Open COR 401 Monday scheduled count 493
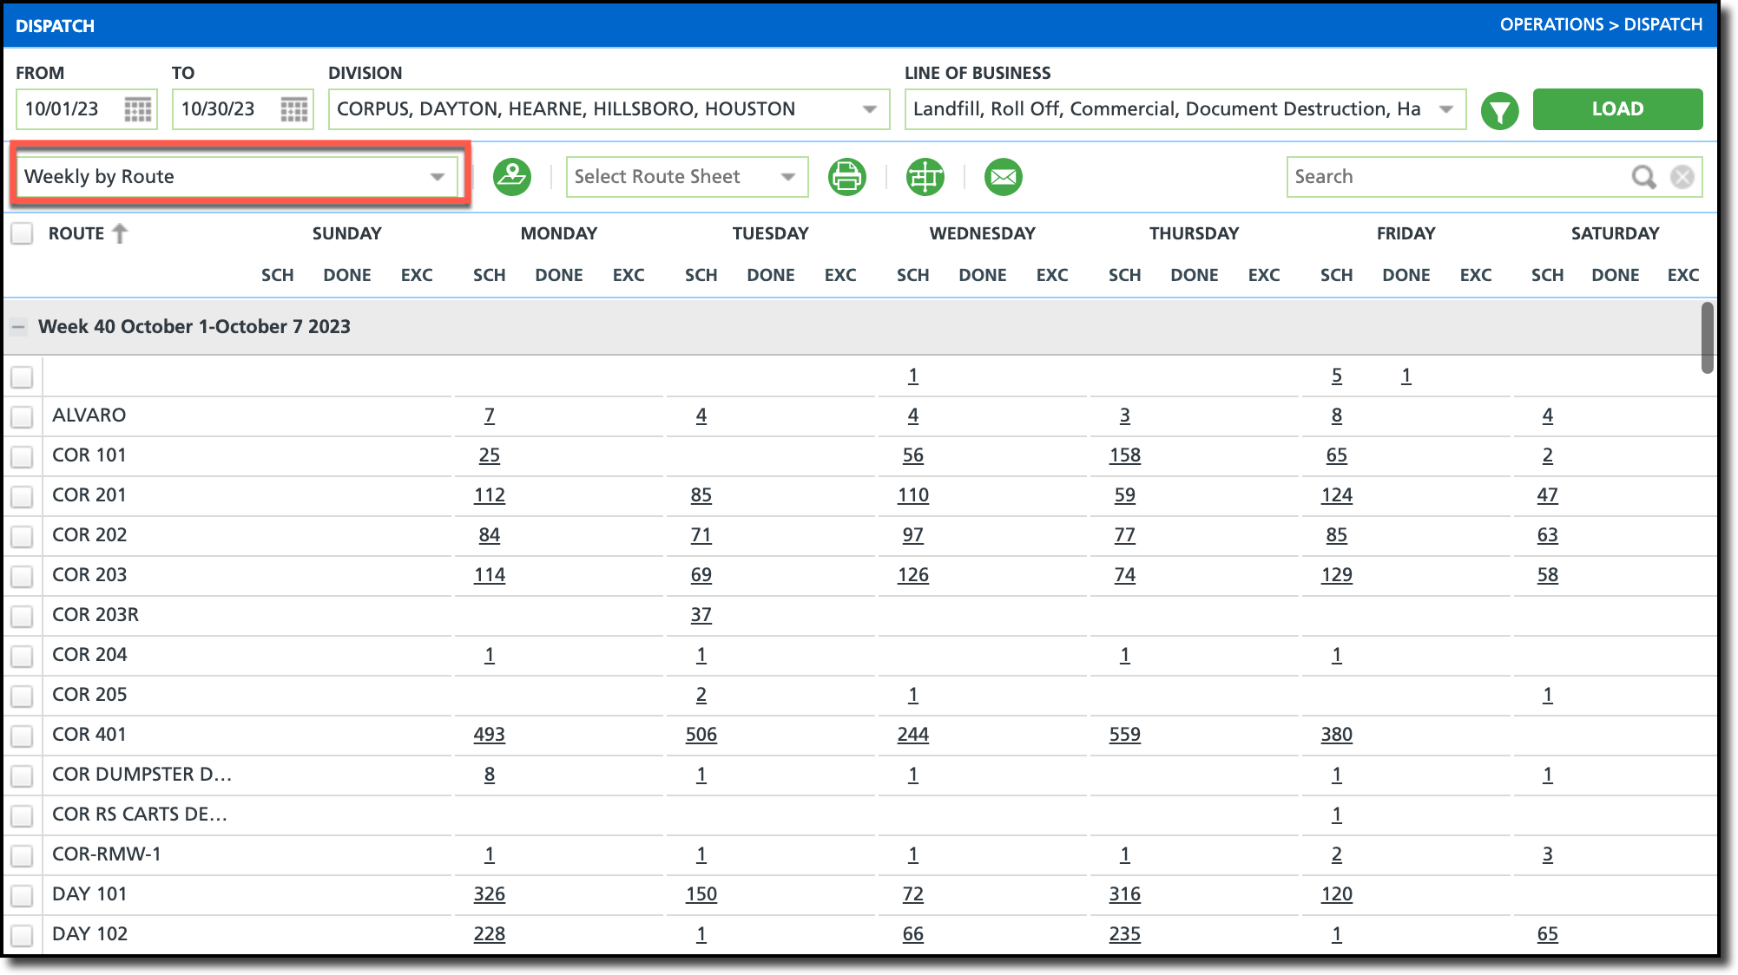 [x=489, y=735]
